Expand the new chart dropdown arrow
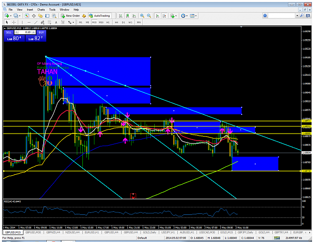This screenshot has width=314, height=242. [x=11, y=16]
